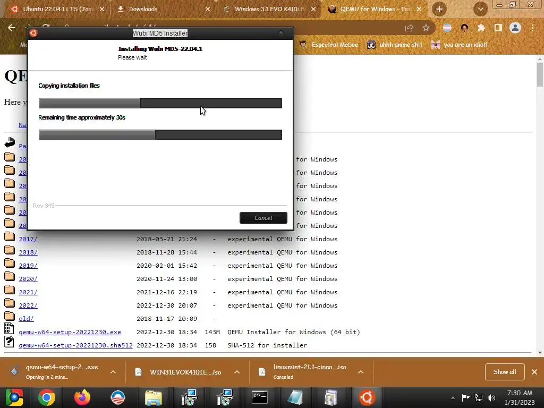Image resolution: width=544 pixels, height=408 pixels.
Task: Open Chrome three-dot menu
Action: pyautogui.click(x=532, y=28)
